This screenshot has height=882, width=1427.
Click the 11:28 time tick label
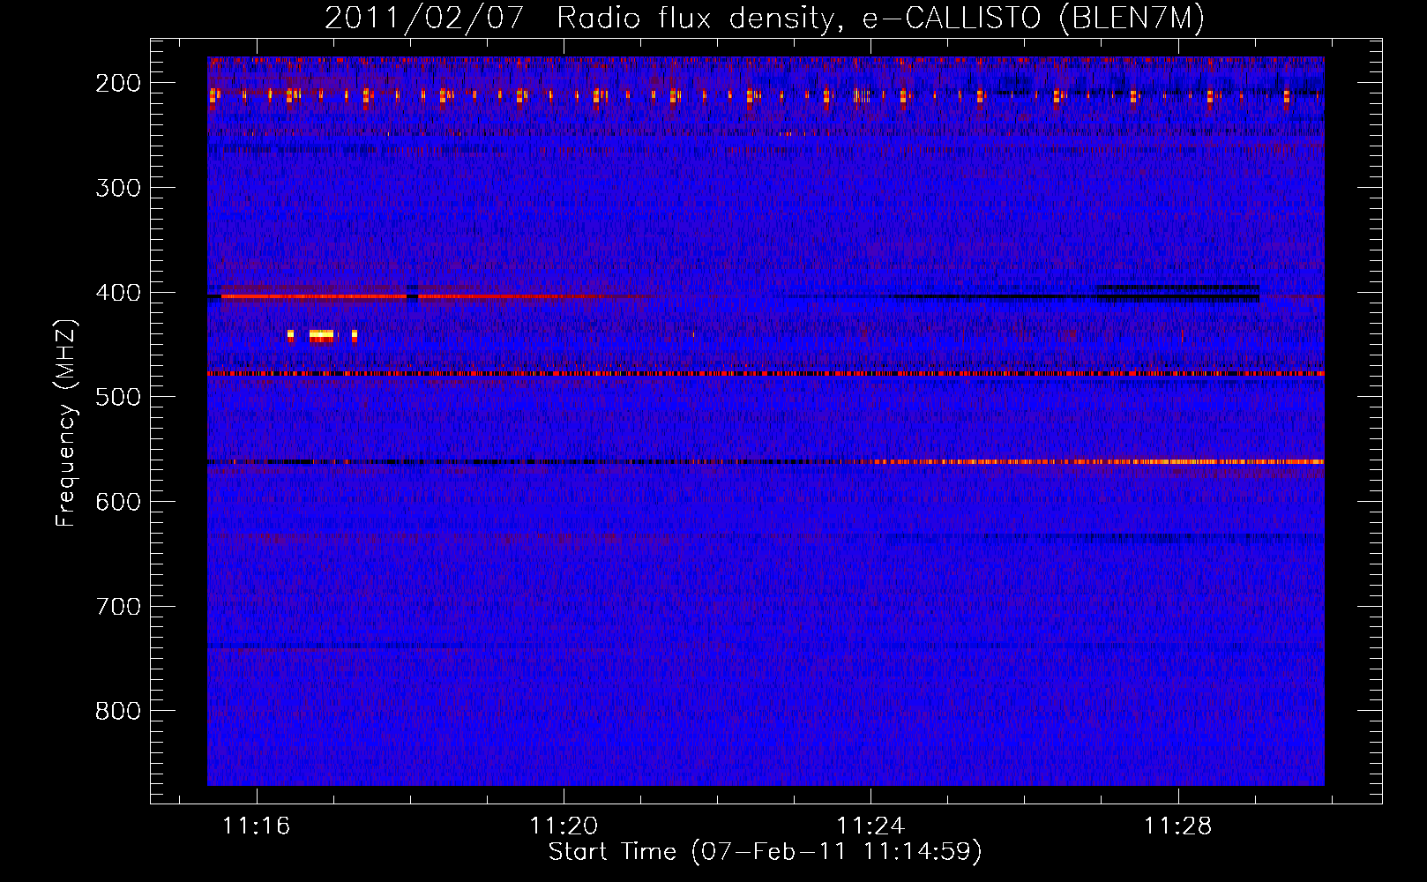tap(1178, 826)
